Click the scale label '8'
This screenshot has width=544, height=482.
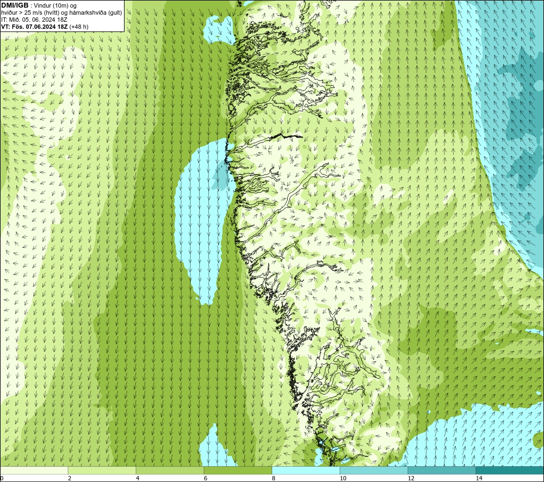[274, 478]
